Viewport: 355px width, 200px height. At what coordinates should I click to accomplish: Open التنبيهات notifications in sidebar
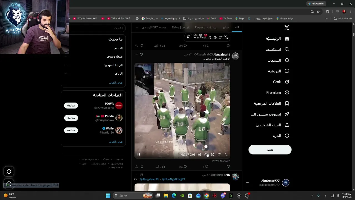click(x=278, y=60)
